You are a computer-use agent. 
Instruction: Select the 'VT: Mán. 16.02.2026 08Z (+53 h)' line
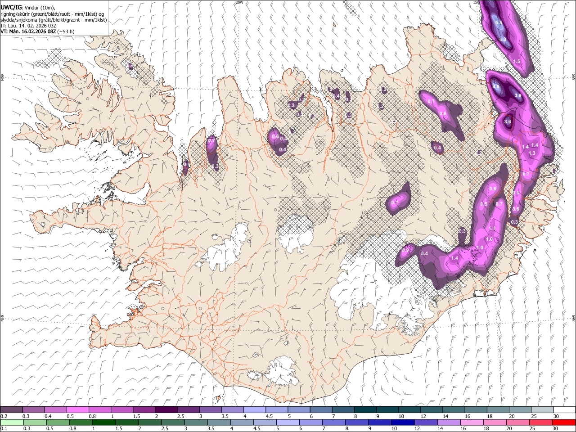(x=37, y=31)
